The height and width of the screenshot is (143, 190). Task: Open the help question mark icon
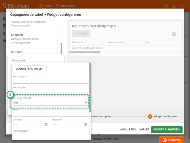tap(174, 6)
